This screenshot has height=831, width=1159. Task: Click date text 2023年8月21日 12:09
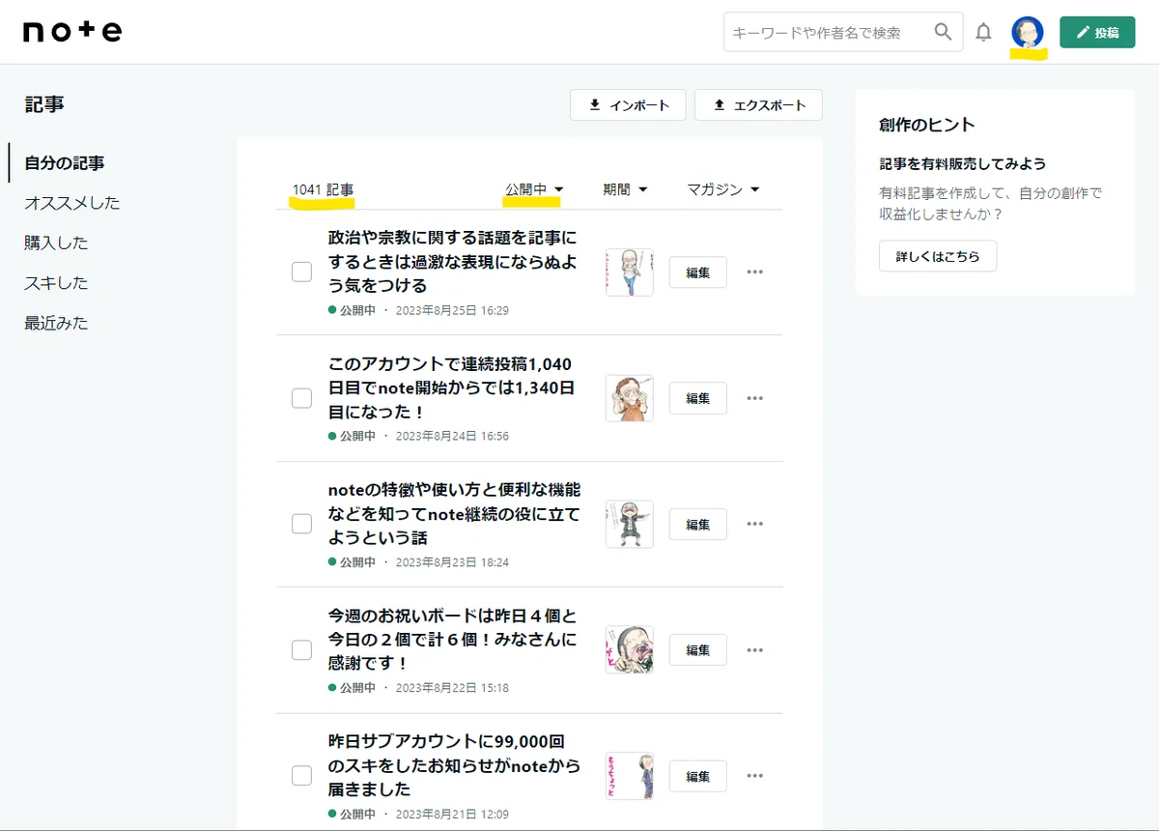(452, 814)
